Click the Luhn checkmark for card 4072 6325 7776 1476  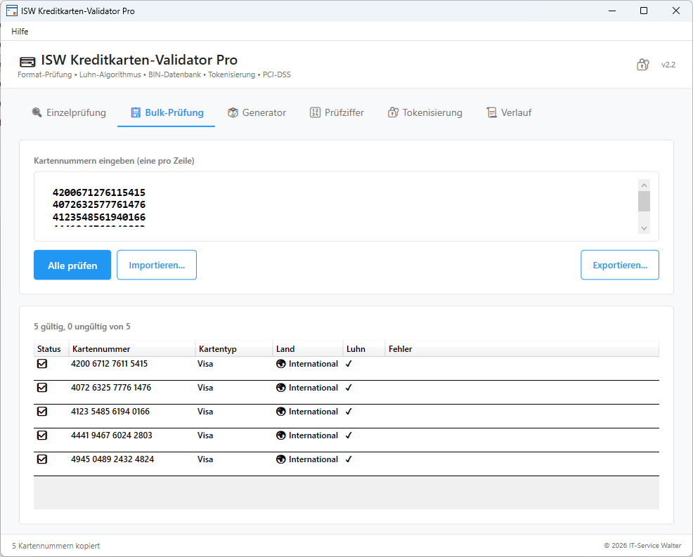pyautogui.click(x=348, y=388)
